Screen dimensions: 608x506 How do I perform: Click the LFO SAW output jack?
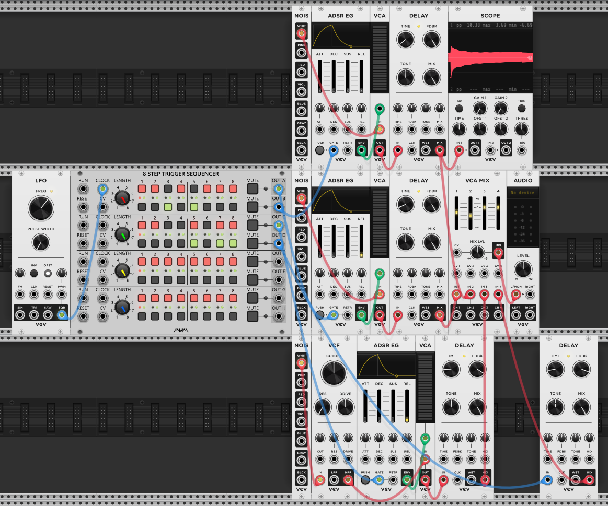[x=48, y=315]
